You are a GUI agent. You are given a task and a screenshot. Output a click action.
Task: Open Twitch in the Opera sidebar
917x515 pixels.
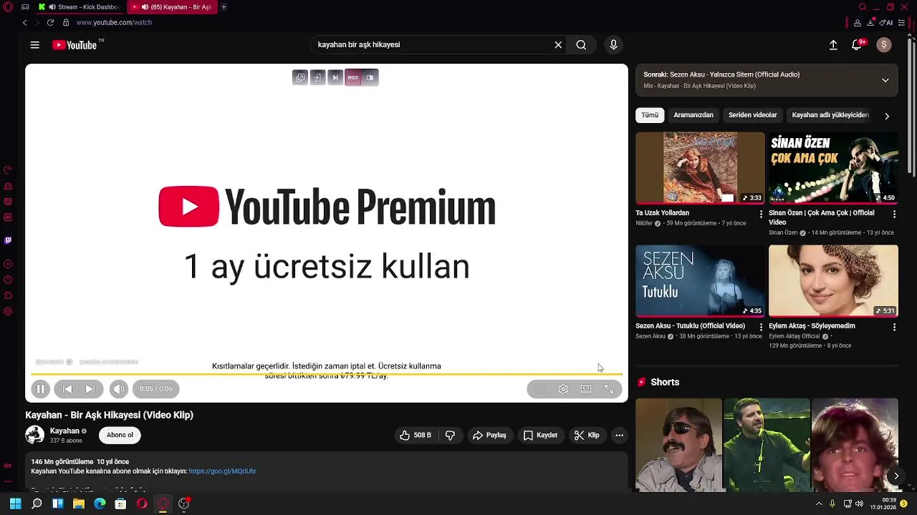click(8, 240)
